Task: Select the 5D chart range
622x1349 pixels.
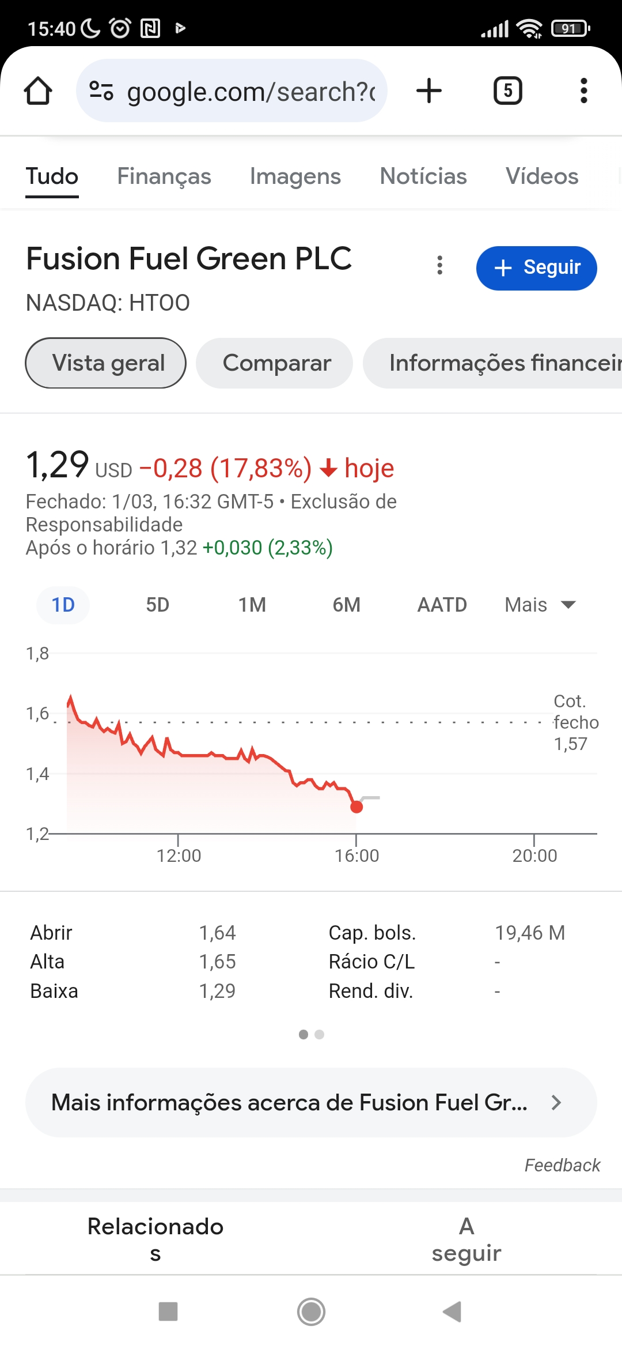Action: coord(157,605)
